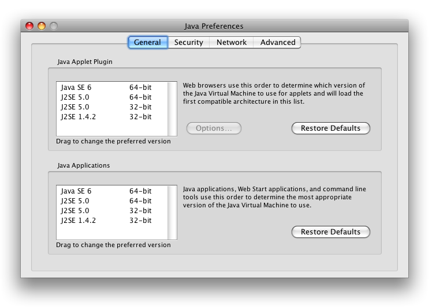Select J2SE 5.0 32-bit in Applet Plugin list
Image resolution: width=436 pixels, height=307 pixels.
(107, 107)
